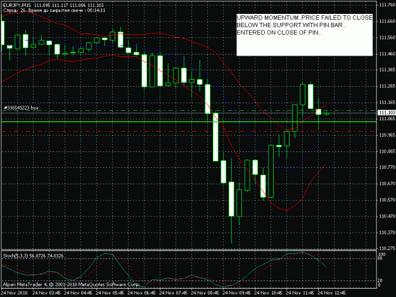Click price axis label 111.760
Image resolution: width=396 pixels, height=297 pixels.
click(x=387, y=5)
